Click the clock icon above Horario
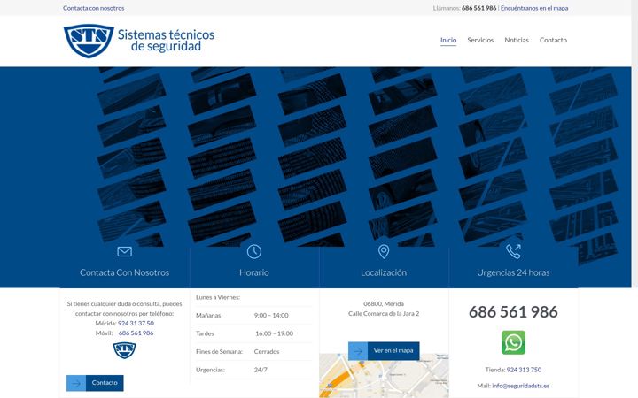The height and width of the screenshot is (398, 638). (254, 251)
